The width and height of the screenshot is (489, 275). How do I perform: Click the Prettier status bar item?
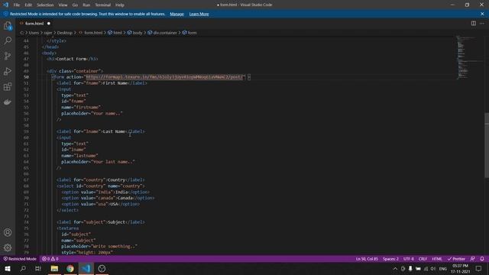point(456,259)
